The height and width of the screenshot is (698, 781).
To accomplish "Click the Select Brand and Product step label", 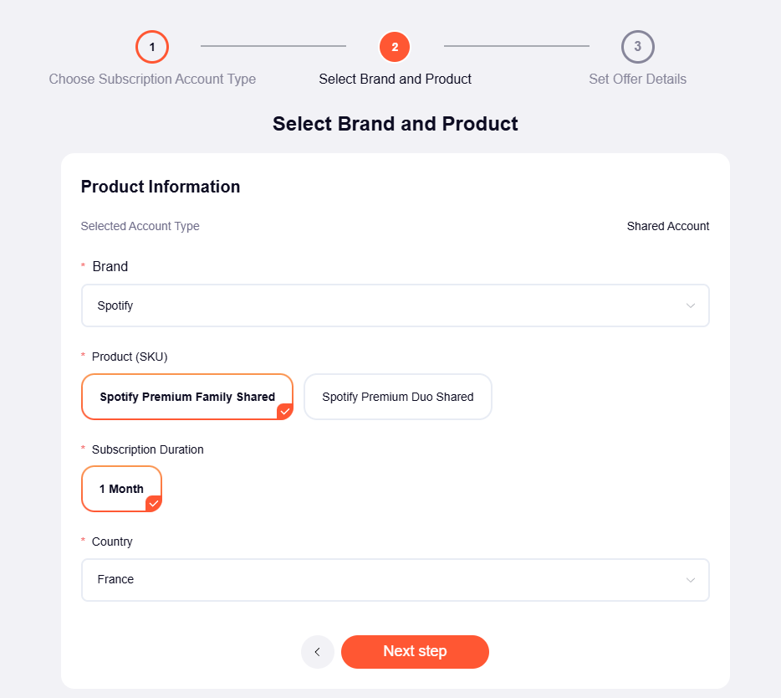I will [x=395, y=80].
